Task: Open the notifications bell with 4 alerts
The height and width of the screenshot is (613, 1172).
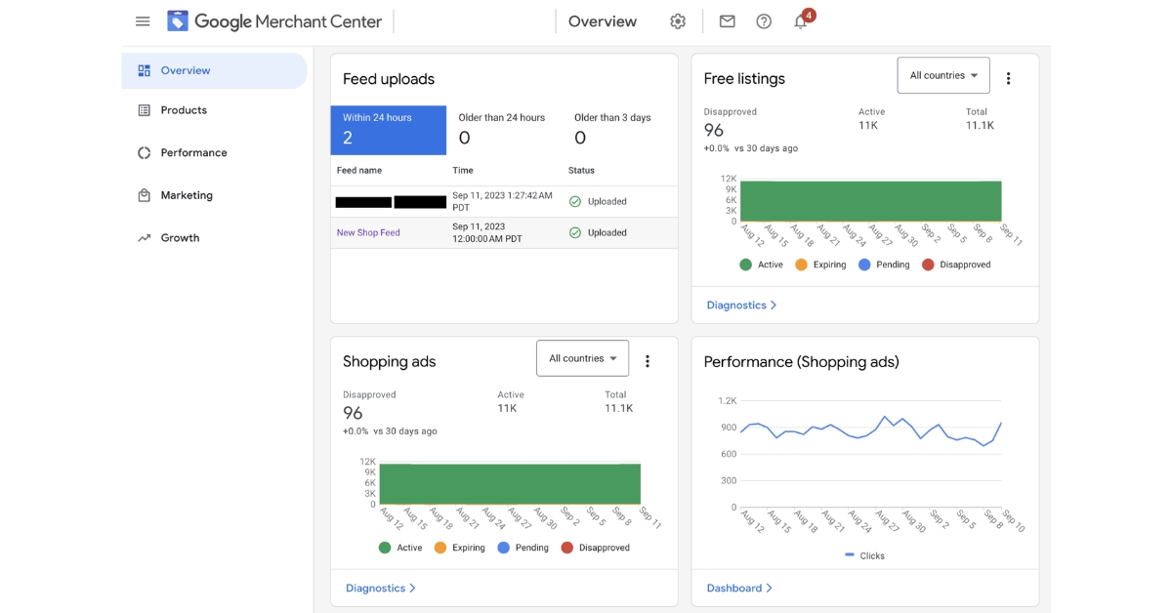Action: [802, 20]
